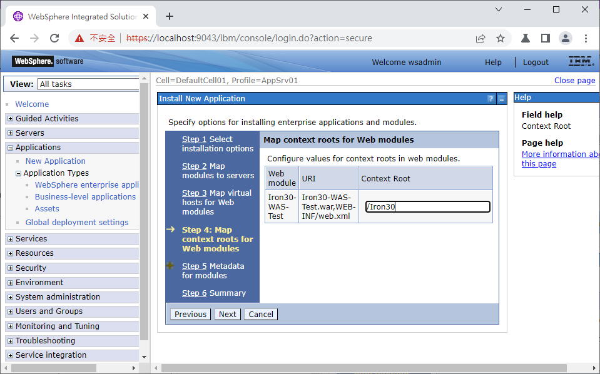Viewport: 600px width, 374px height.
Task: Bookmark this page with the star
Action: click(x=501, y=38)
